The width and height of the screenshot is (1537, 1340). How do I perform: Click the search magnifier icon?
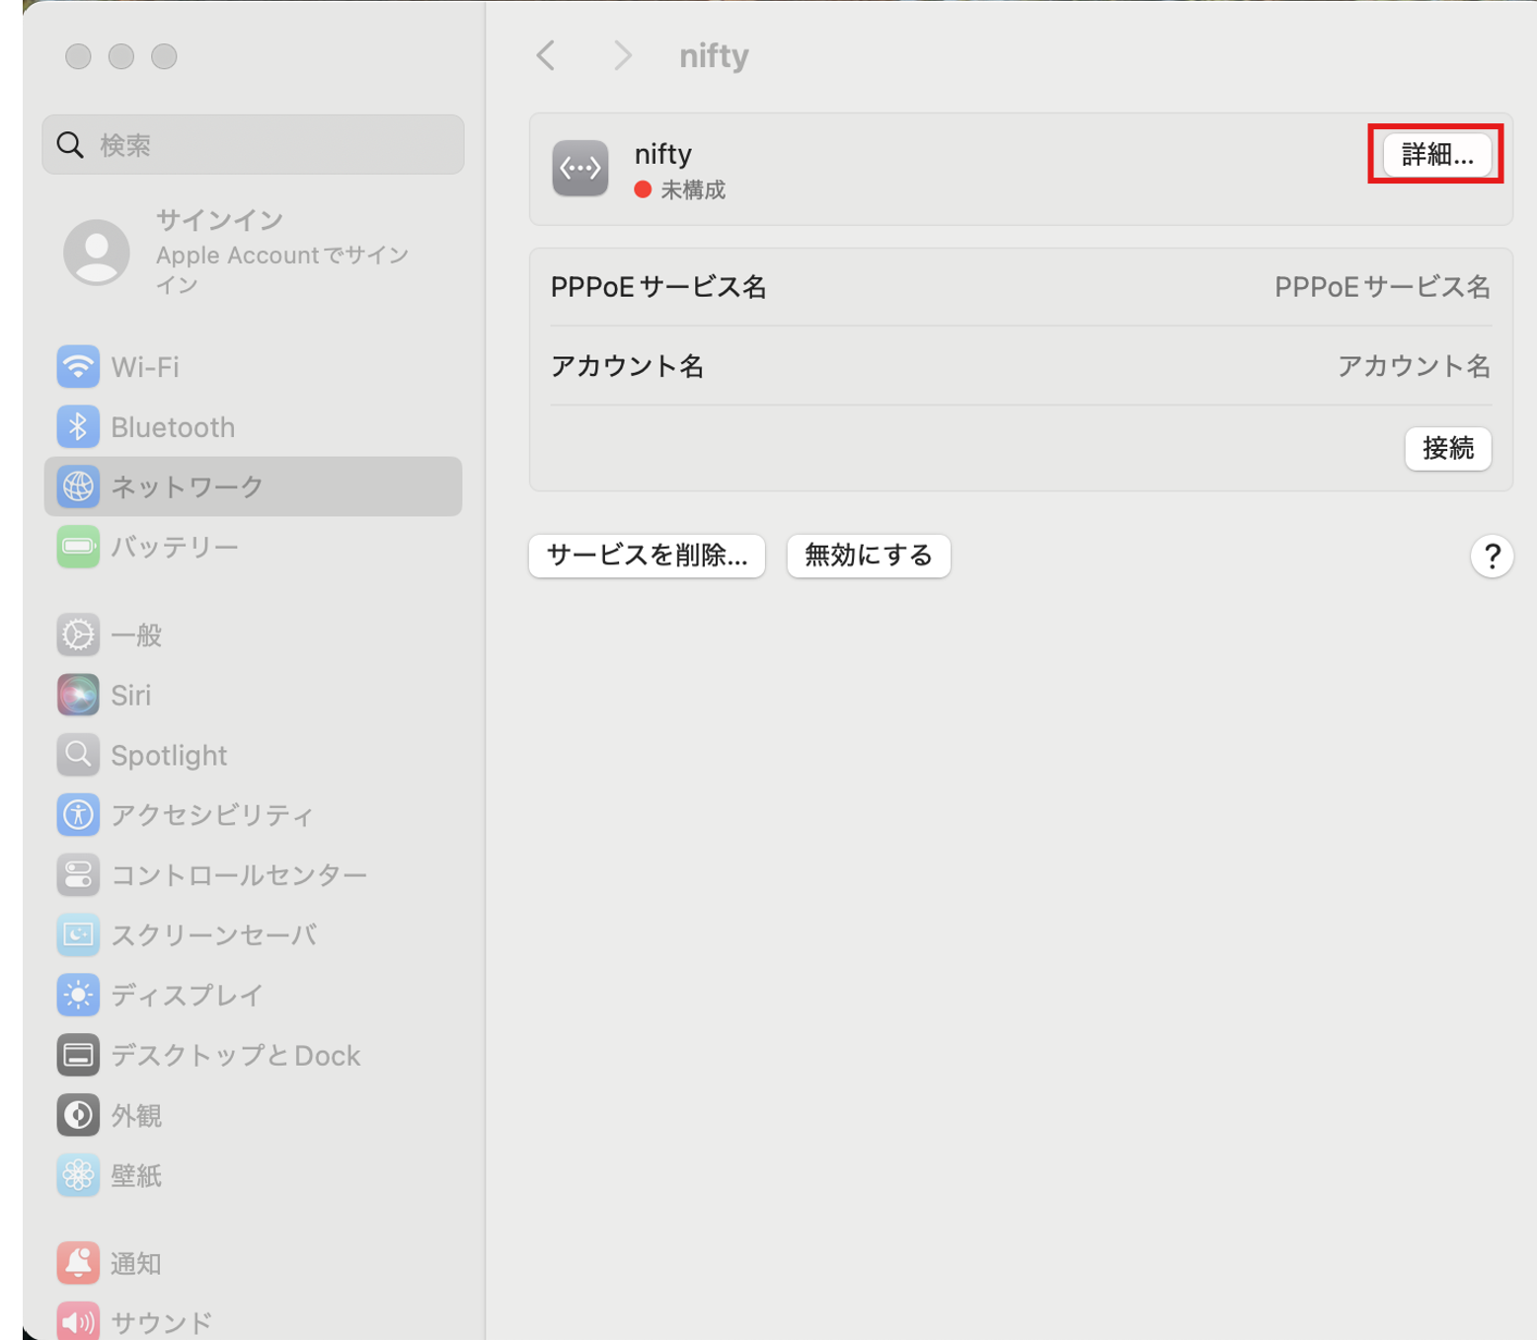70,145
